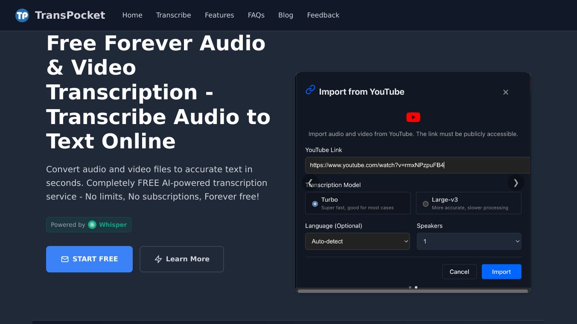Open the Features nav link
Screen dimensions: 577x324
click(x=219, y=15)
